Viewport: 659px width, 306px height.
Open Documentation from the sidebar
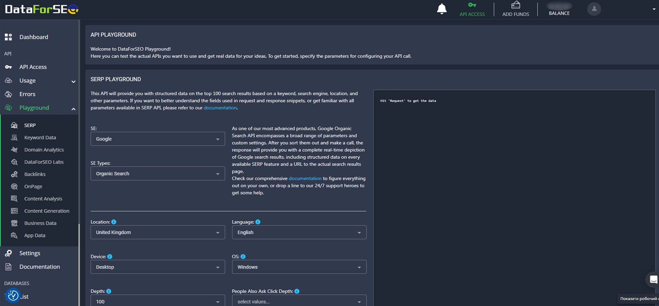(x=39, y=267)
